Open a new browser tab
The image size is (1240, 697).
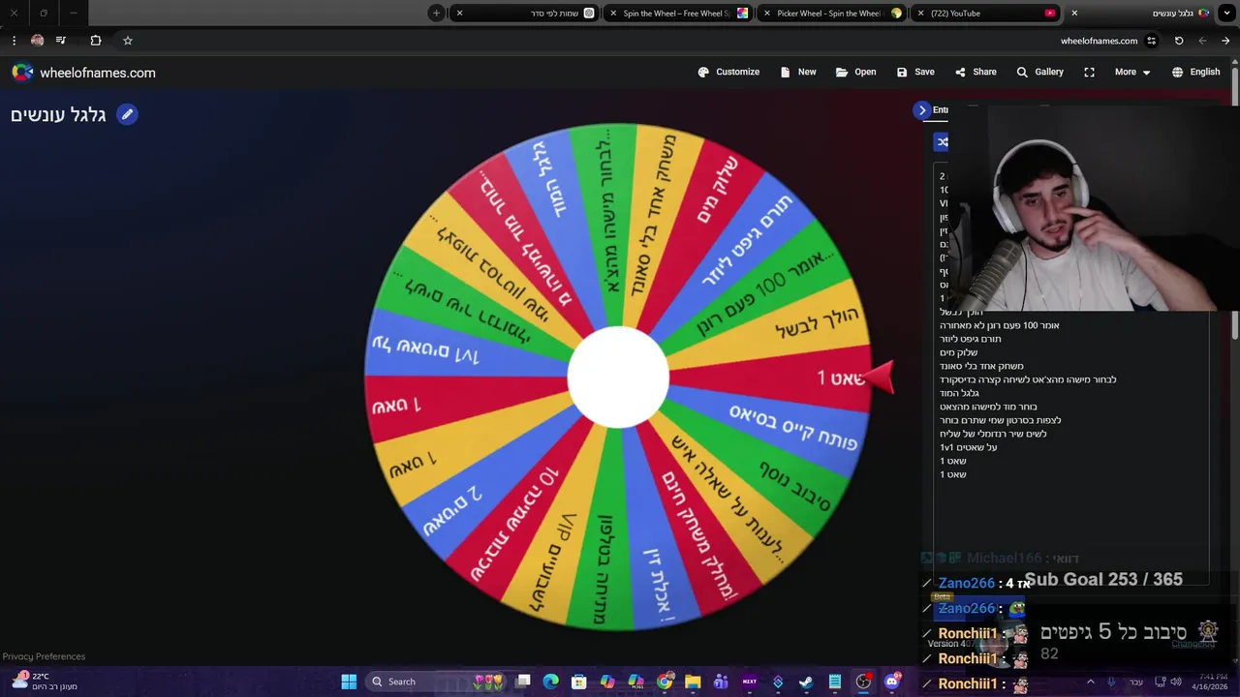pos(437,14)
